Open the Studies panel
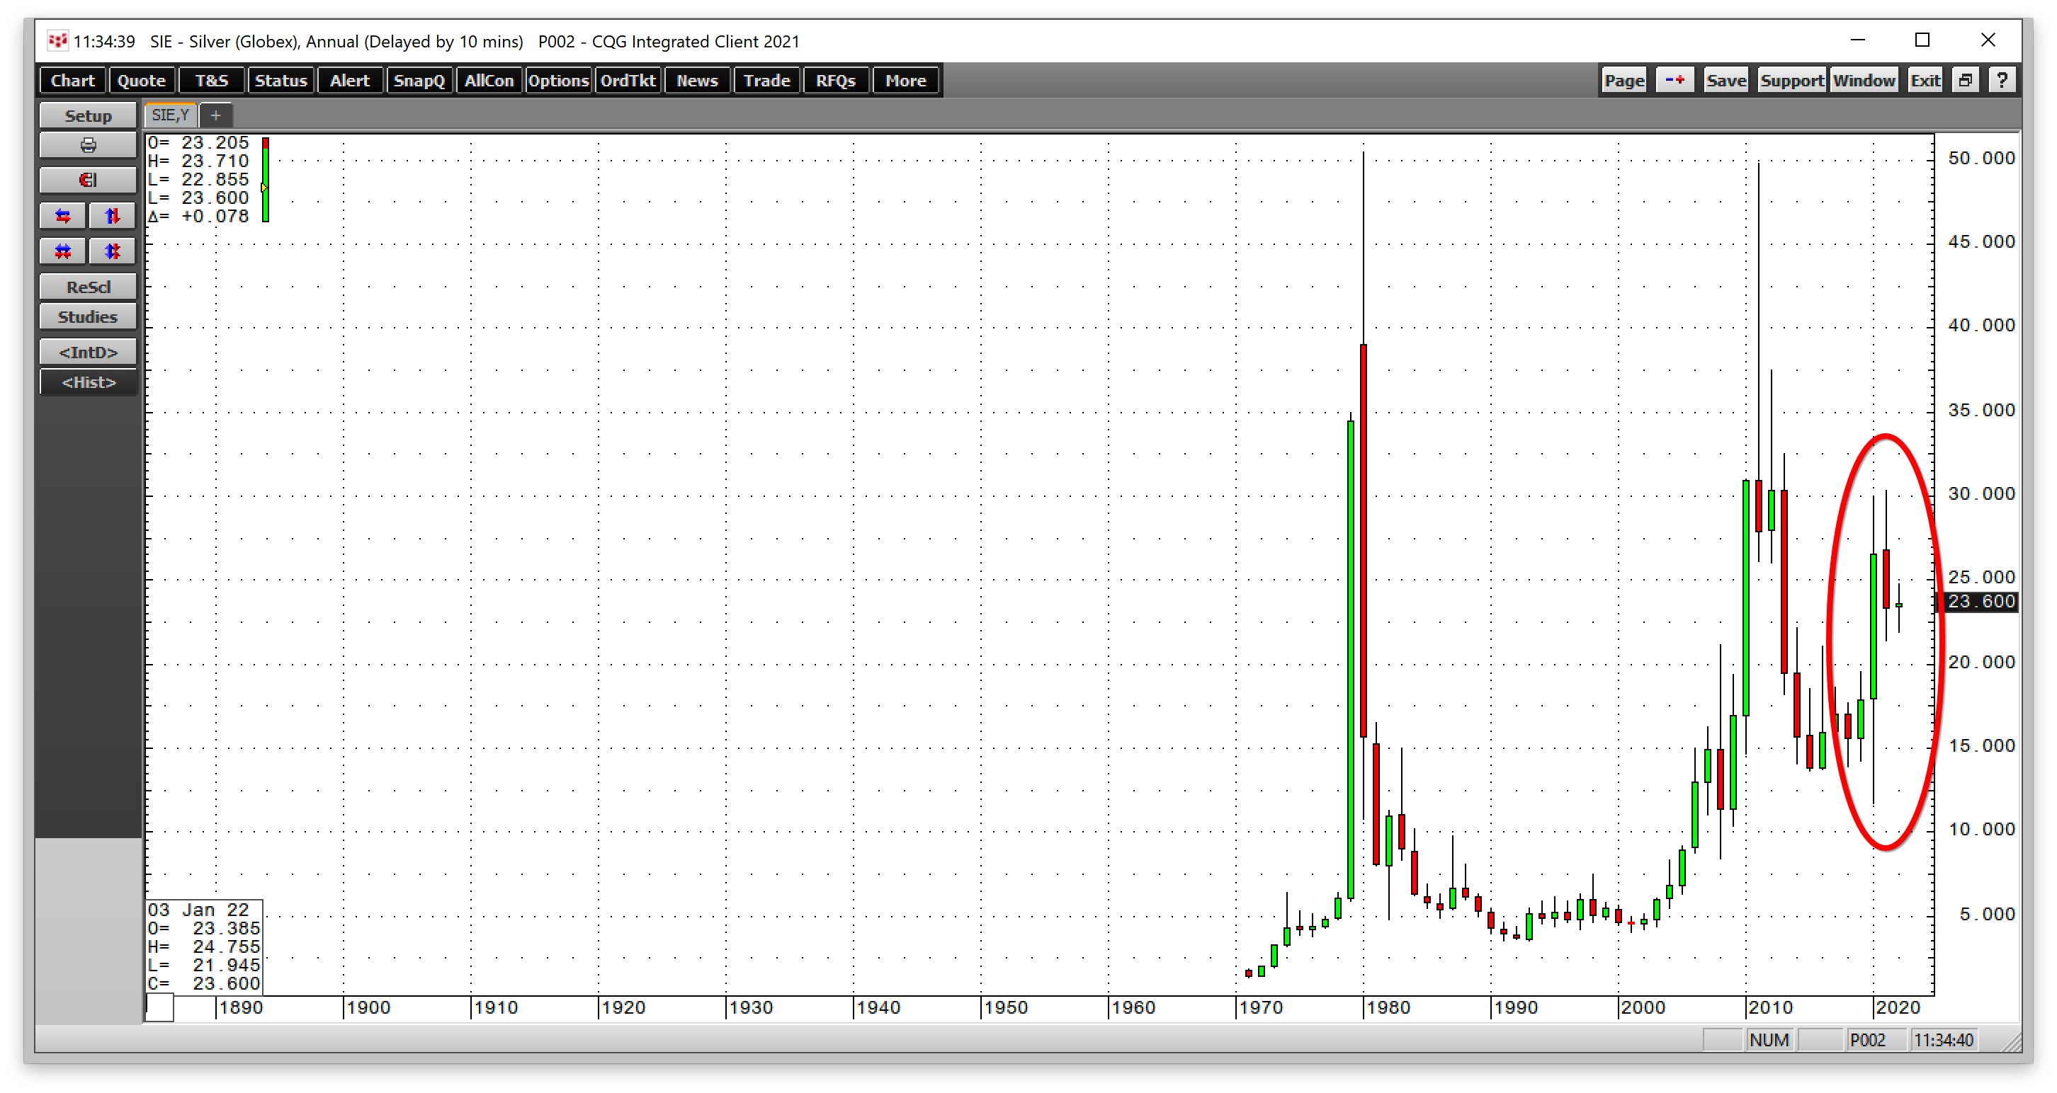 pyautogui.click(x=88, y=316)
